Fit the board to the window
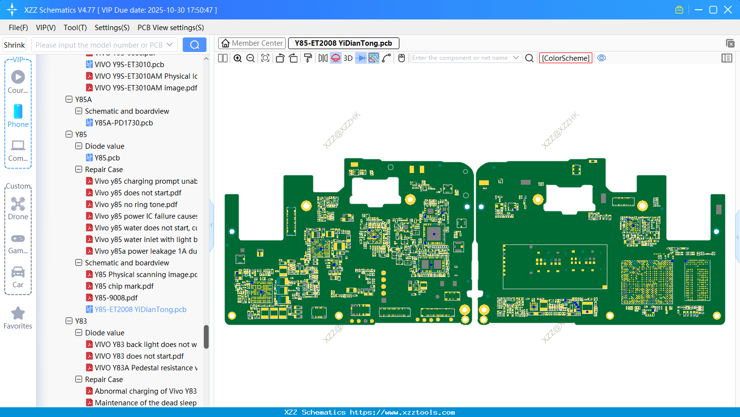 [x=265, y=58]
